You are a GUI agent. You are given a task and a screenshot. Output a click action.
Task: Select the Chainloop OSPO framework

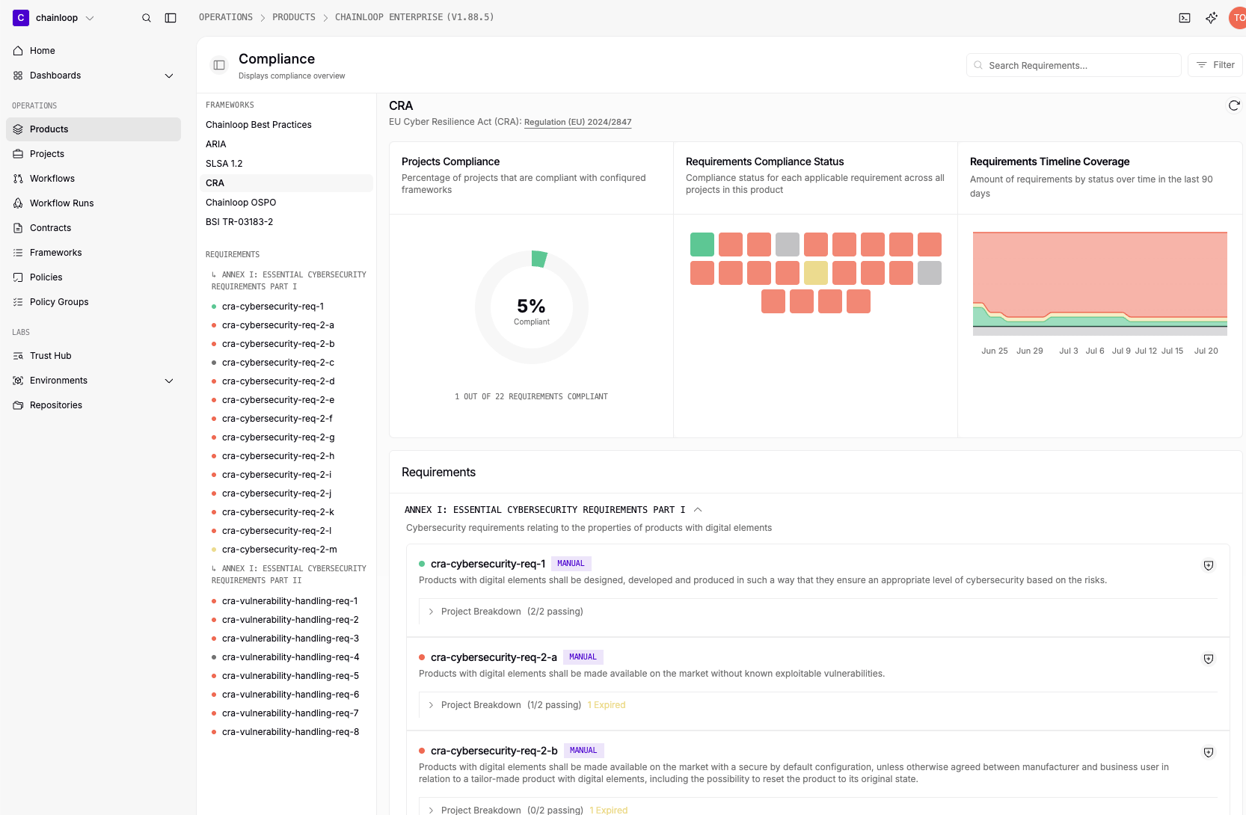(241, 203)
